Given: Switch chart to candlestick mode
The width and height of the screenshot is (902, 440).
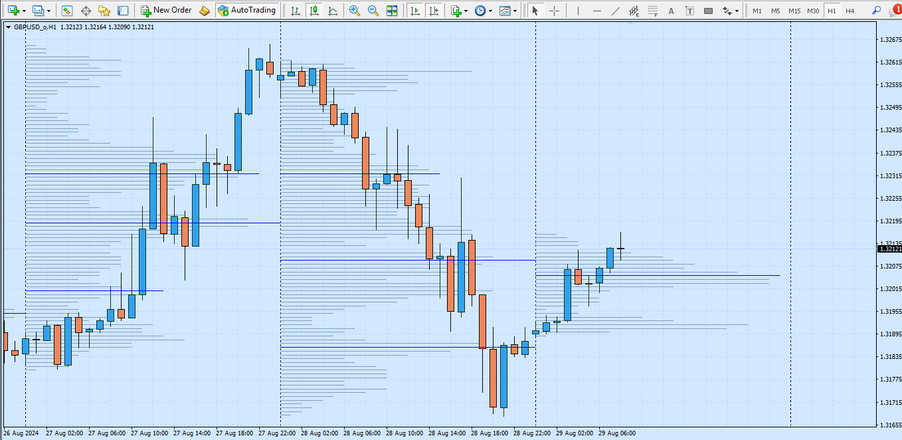Looking at the screenshot, I should [314, 11].
